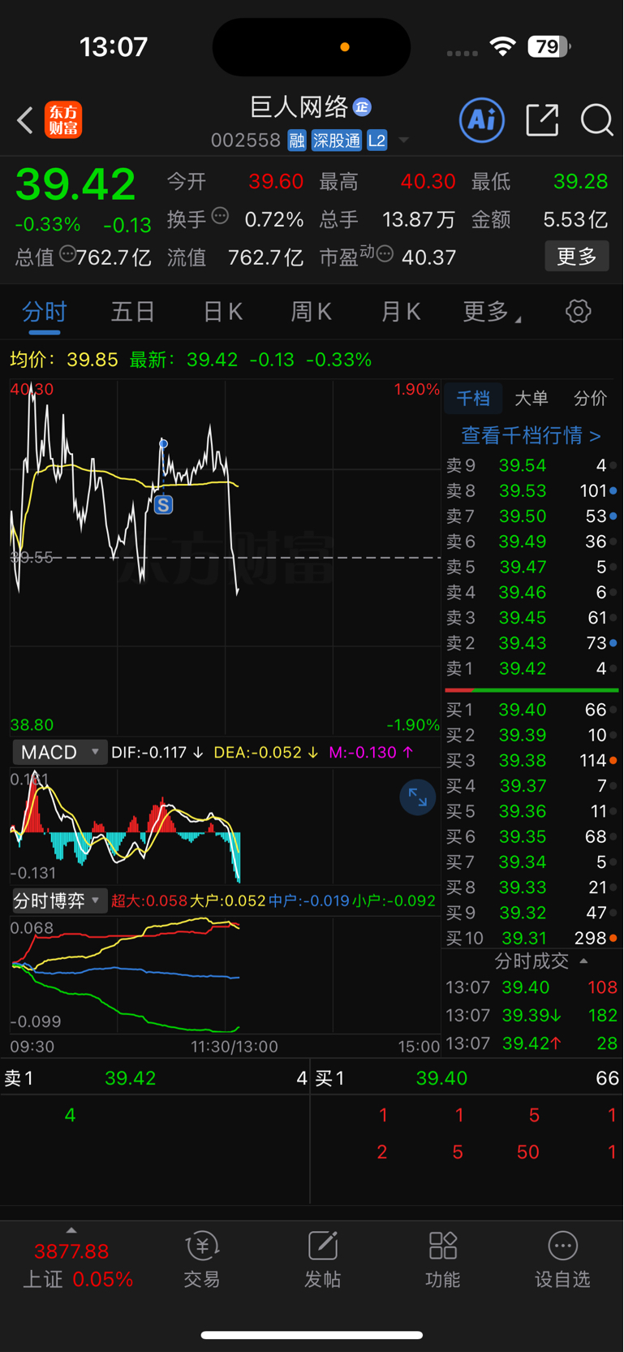Tap the blue 企 badge beside 巨人网络
This screenshot has width=624, height=1352.
[x=363, y=106]
